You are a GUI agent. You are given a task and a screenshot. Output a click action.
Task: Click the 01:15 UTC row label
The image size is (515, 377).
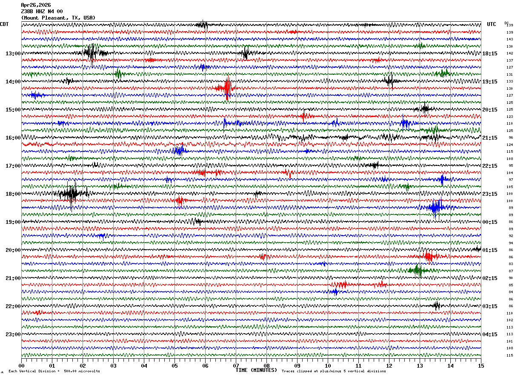[489, 250]
